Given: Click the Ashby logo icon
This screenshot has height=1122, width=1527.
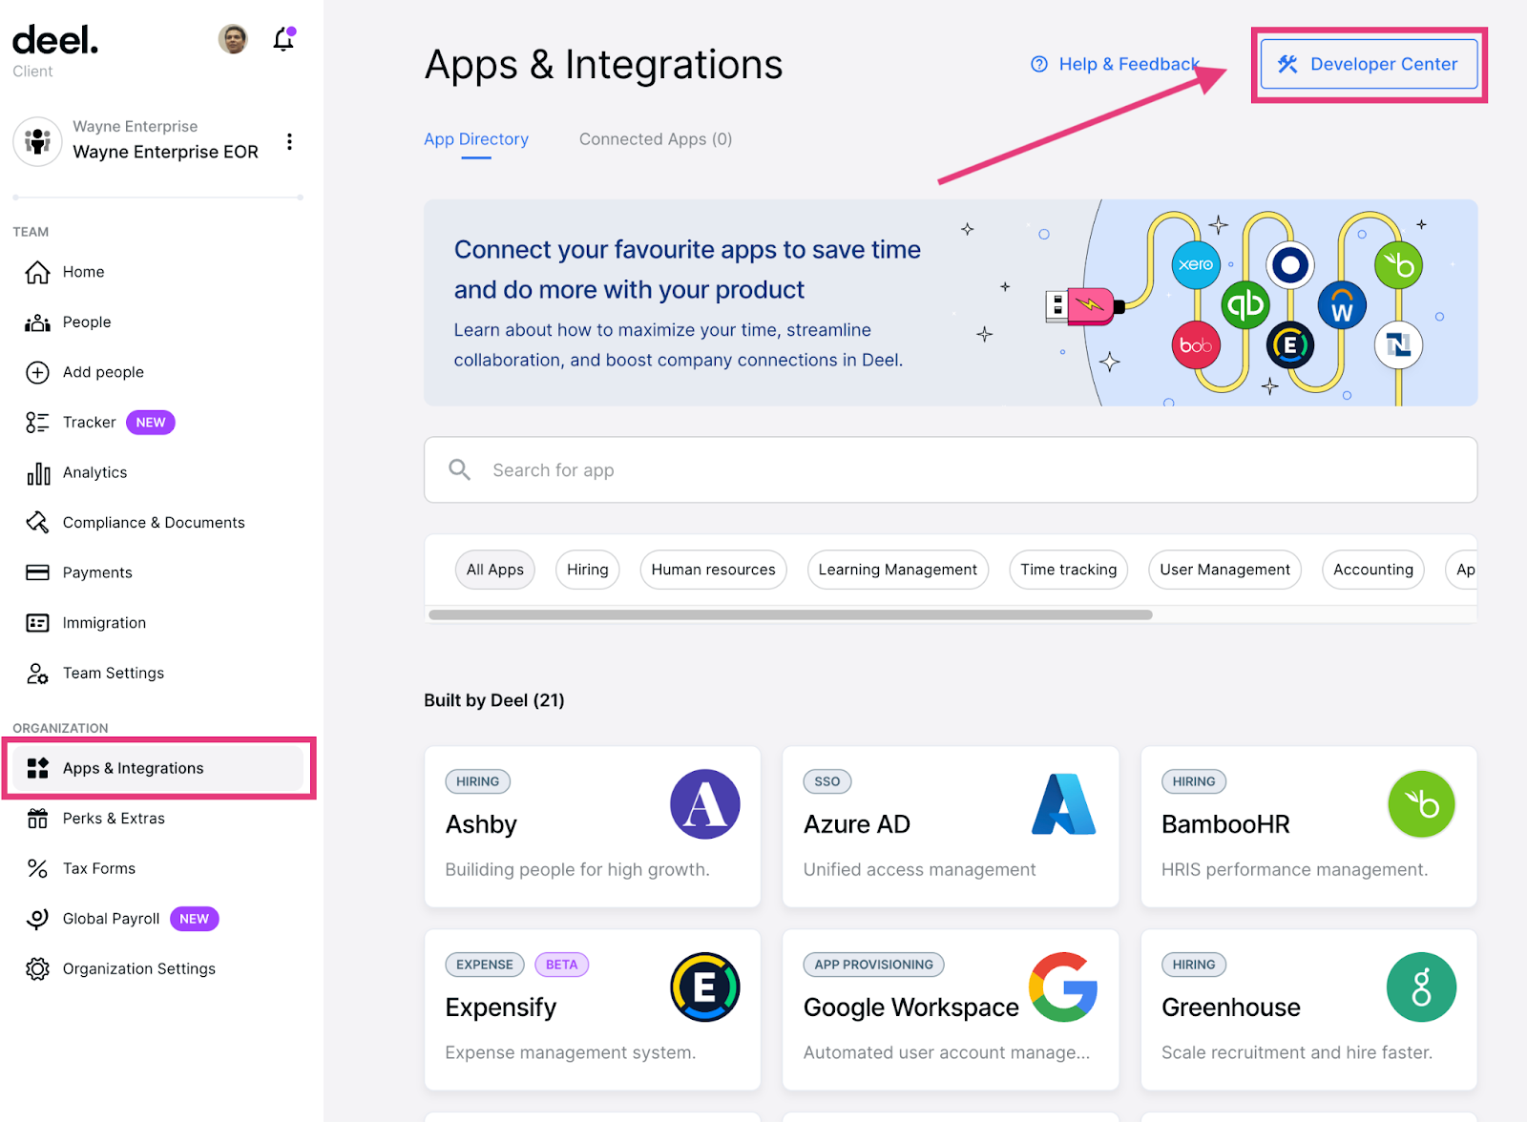Looking at the screenshot, I should (x=705, y=804).
